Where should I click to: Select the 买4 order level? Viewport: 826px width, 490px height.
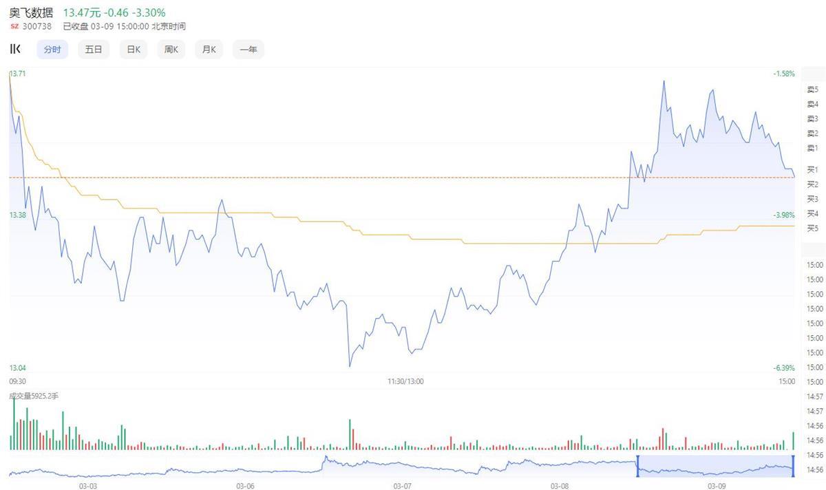[812, 213]
